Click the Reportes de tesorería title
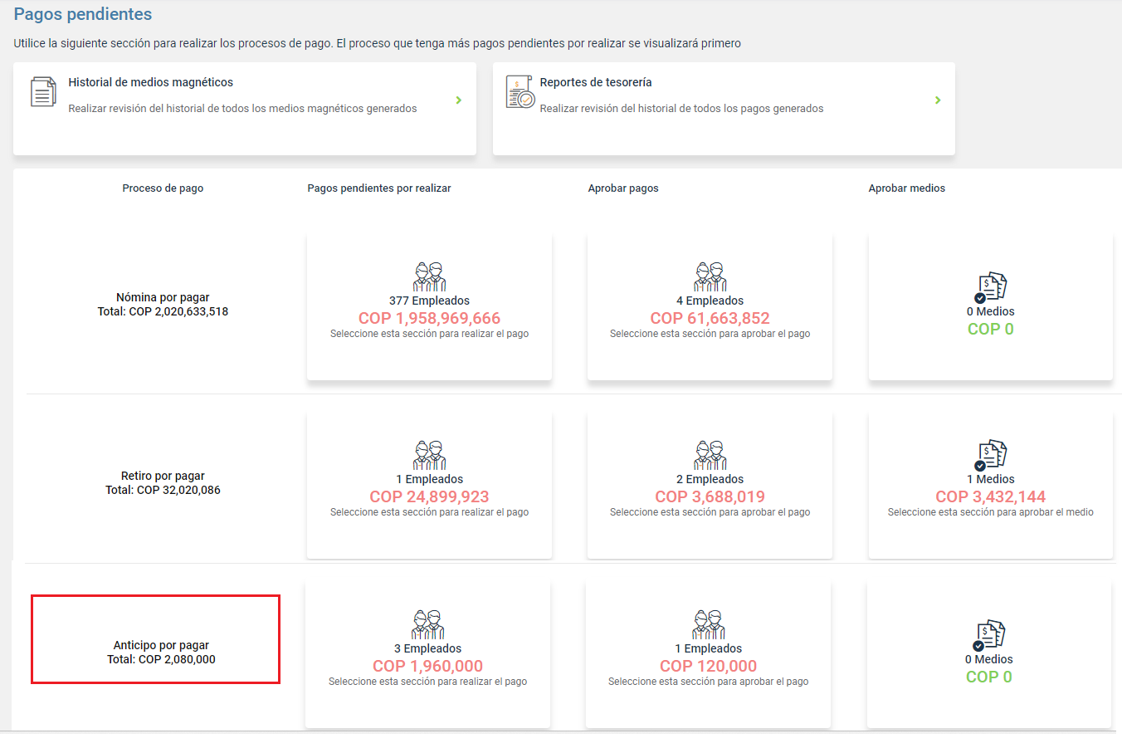Viewport: 1122px width, 753px height. (x=595, y=82)
